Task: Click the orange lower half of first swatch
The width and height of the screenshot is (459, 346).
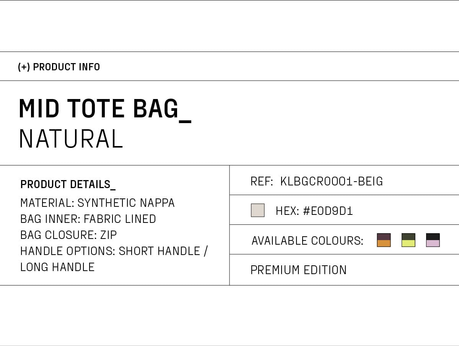Action: pos(384,244)
